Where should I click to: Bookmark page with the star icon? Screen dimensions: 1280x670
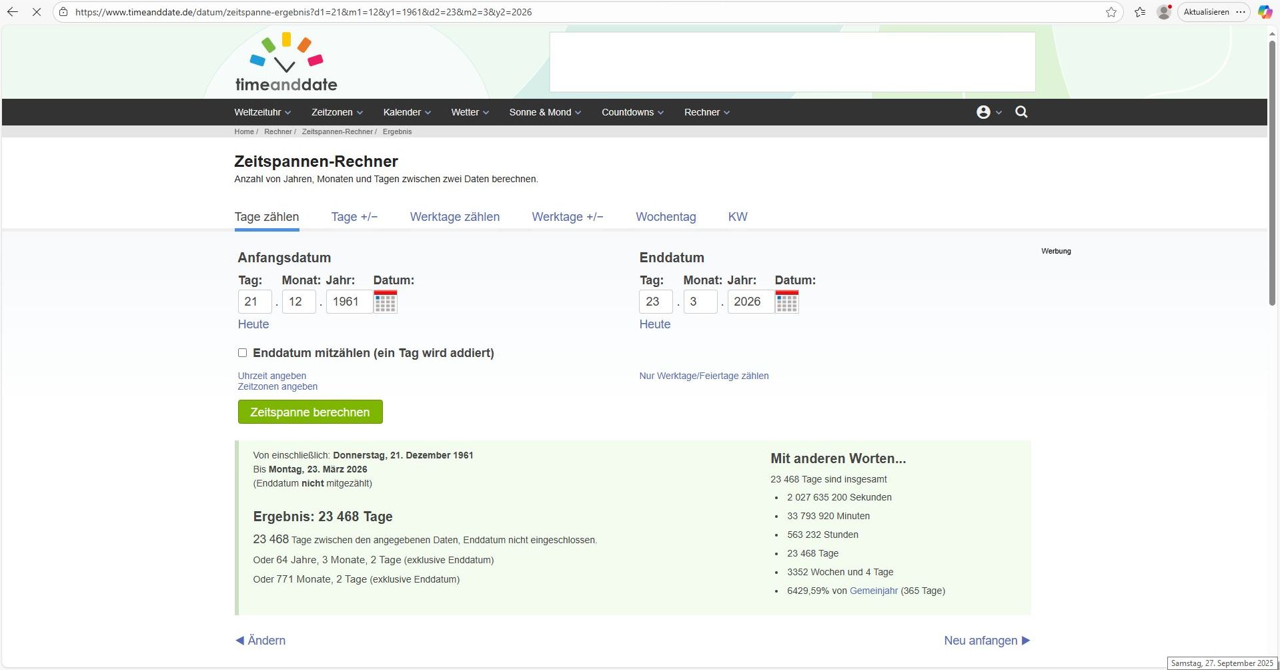pyautogui.click(x=1111, y=12)
